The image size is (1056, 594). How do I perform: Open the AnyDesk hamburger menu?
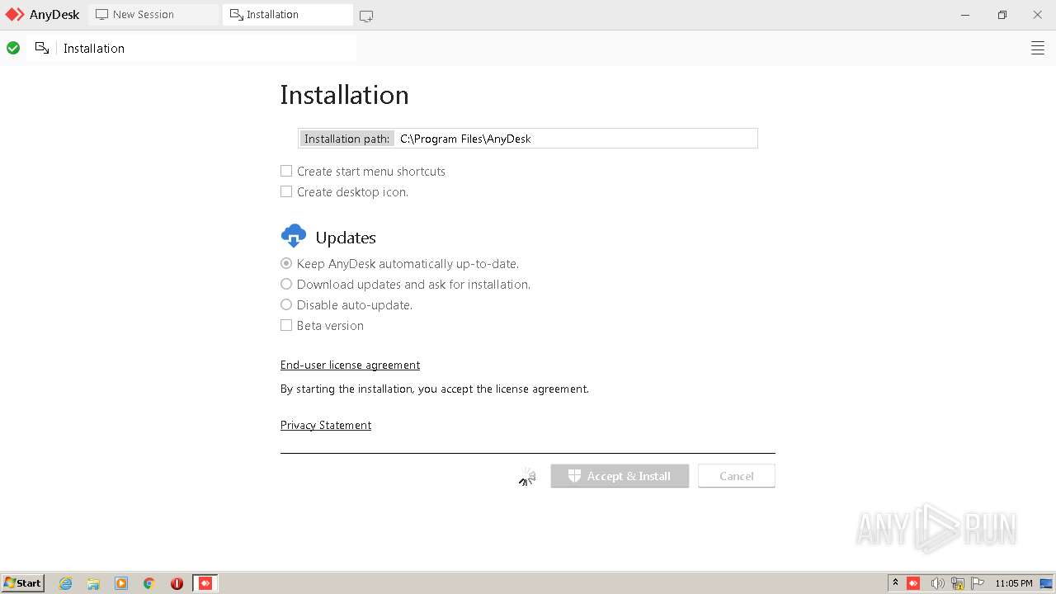pos(1038,49)
